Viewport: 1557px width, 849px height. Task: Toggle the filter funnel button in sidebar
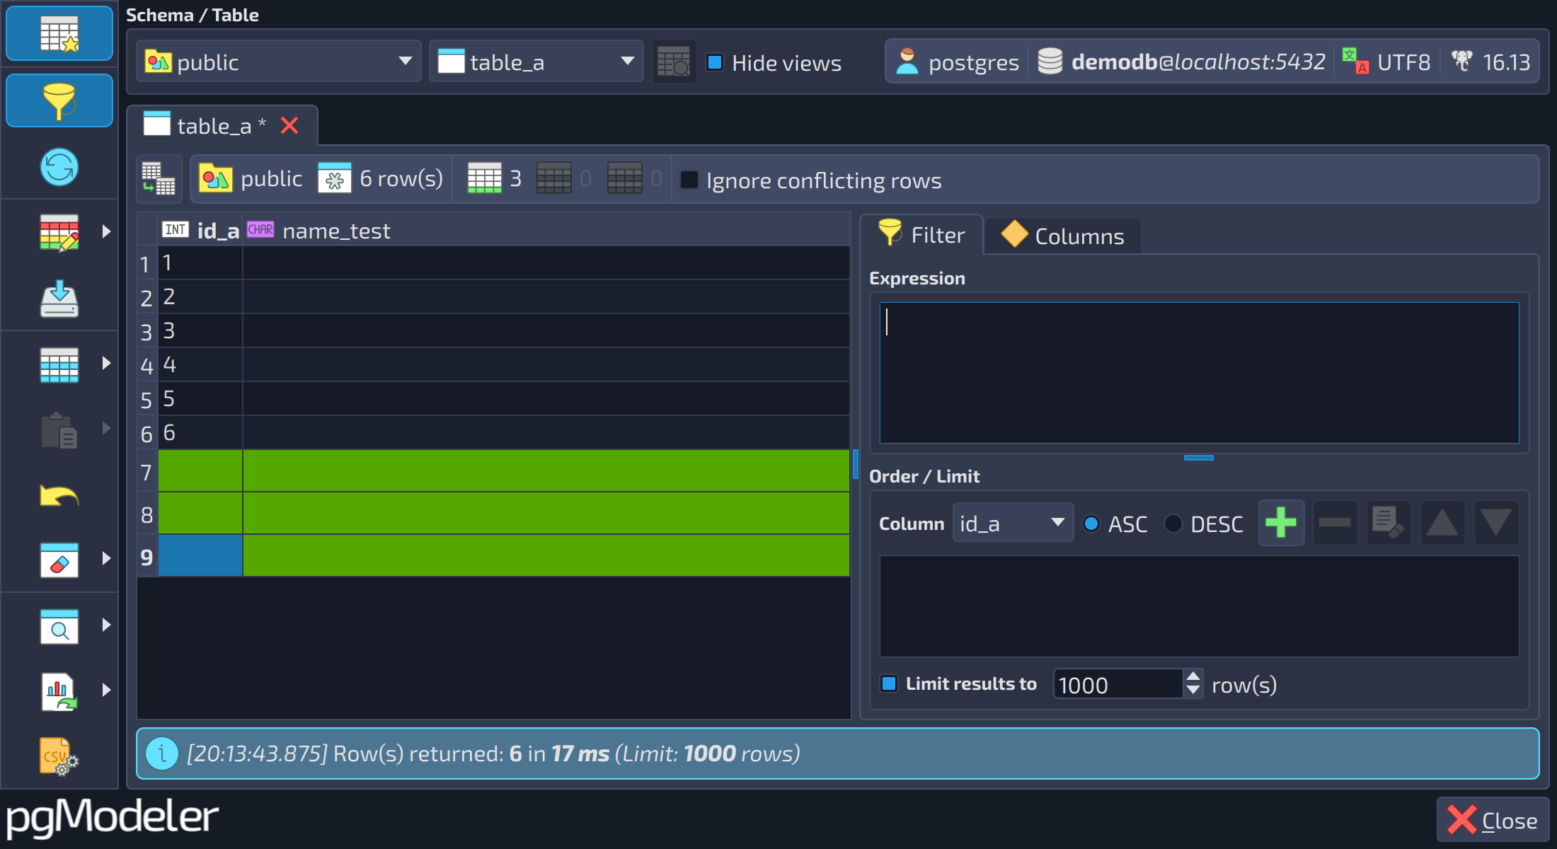point(59,100)
